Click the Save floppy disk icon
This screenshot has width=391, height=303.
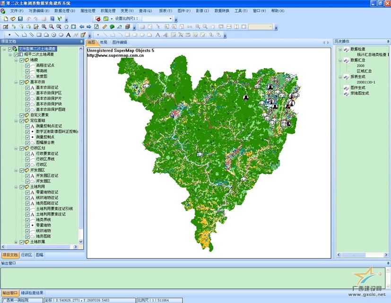pyautogui.click(x=20, y=19)
